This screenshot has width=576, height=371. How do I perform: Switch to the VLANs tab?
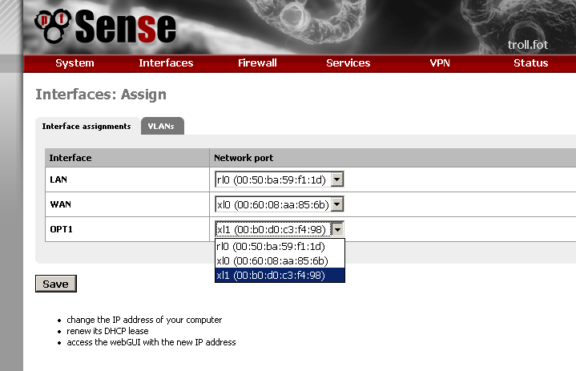pyautogui.click(x=162, y=127)
